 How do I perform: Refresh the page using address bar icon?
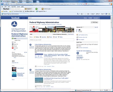pyautogui.click(x=81, y=4)
